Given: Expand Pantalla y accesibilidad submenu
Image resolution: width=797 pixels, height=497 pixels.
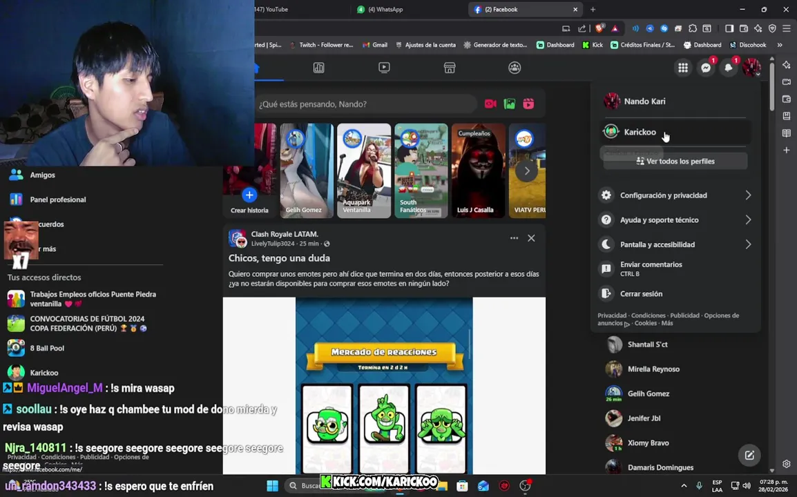Looking at the screenshot, I should coord(676,244).
